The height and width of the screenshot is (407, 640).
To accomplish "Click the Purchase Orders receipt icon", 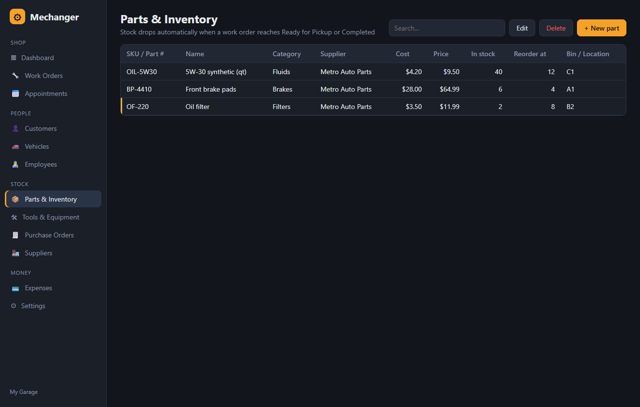I will coord(15,235).
